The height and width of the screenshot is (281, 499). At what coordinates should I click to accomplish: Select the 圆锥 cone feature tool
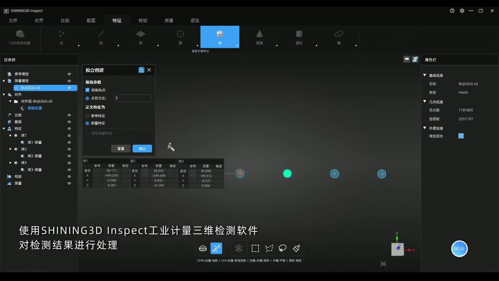pyautogui.click(x=259, y=37)
